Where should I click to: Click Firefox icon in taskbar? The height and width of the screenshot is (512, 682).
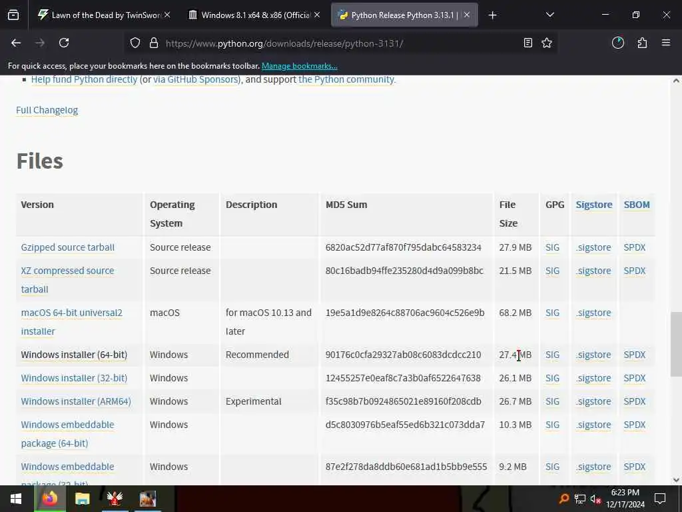point(49,499)
